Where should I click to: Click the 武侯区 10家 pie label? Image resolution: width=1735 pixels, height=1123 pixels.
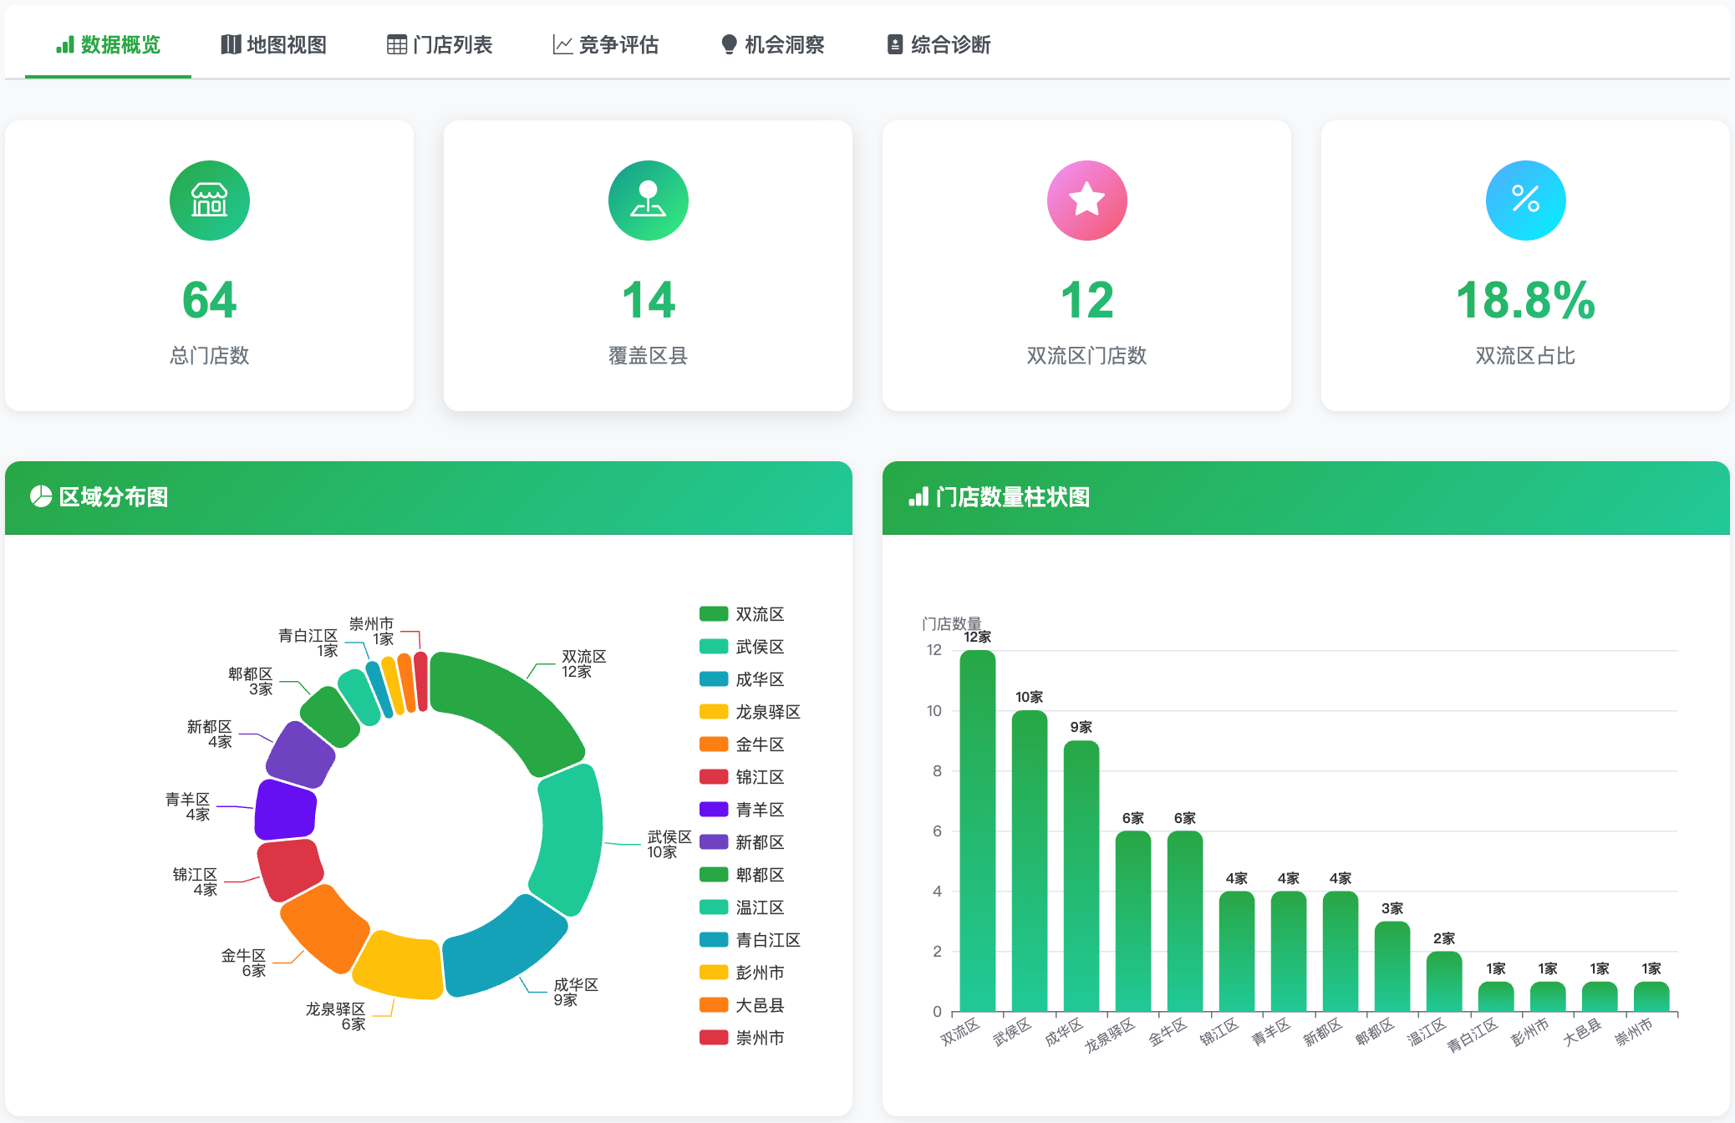tap(669, 844)
